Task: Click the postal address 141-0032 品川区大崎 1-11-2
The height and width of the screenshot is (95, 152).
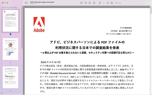Action: click(121, 31)
